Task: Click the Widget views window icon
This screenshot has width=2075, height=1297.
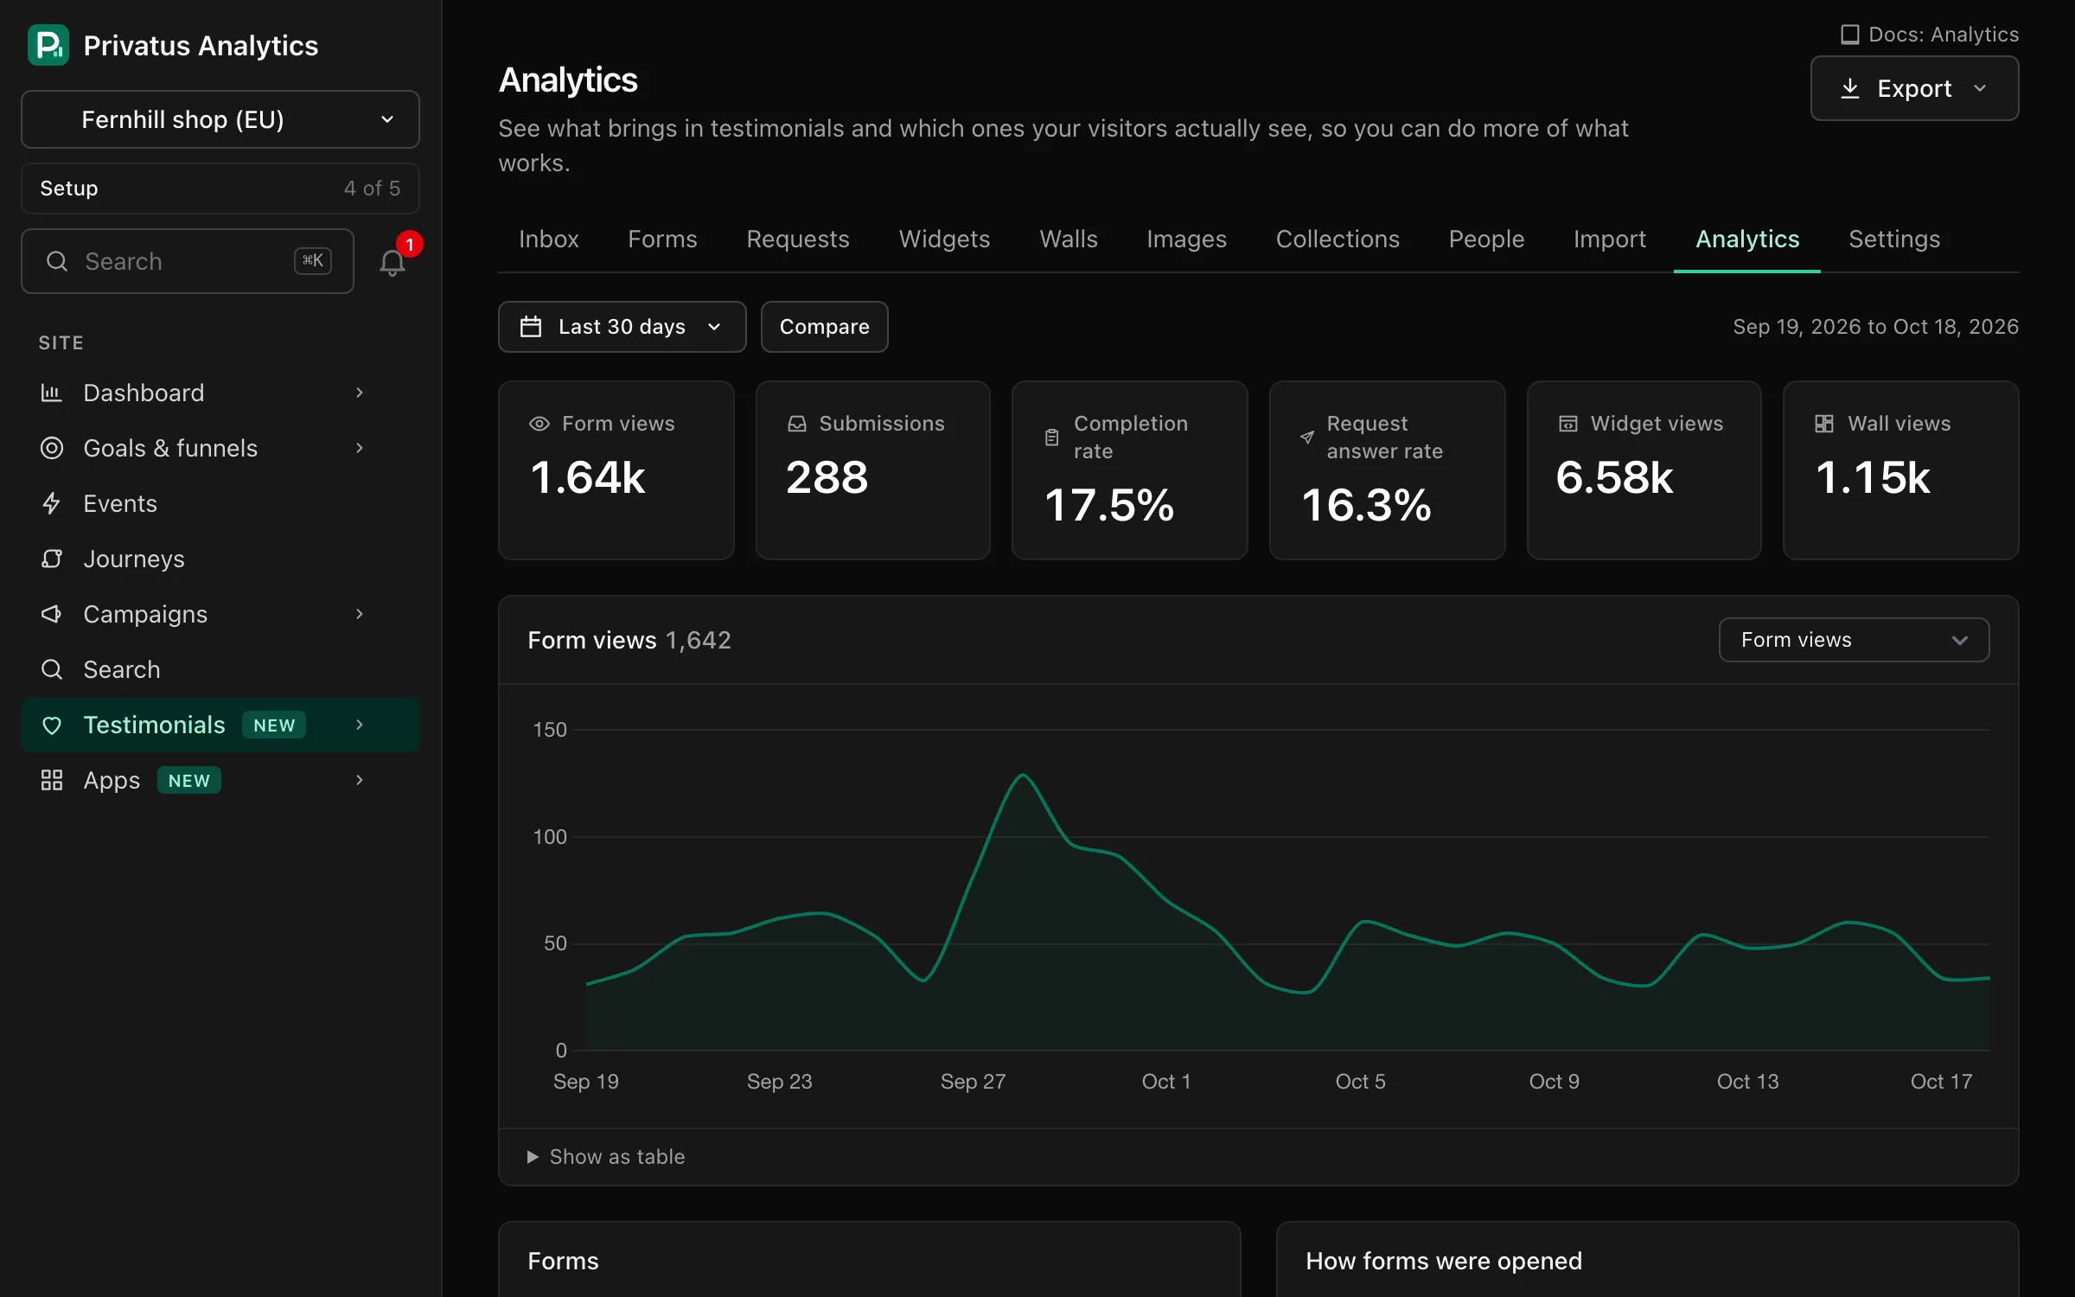Action: (x=1568, y=424)
